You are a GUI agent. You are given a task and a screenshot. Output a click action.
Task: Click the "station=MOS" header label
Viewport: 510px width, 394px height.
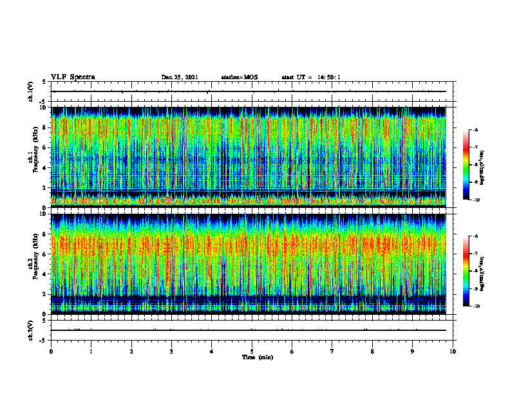(240, 77)
